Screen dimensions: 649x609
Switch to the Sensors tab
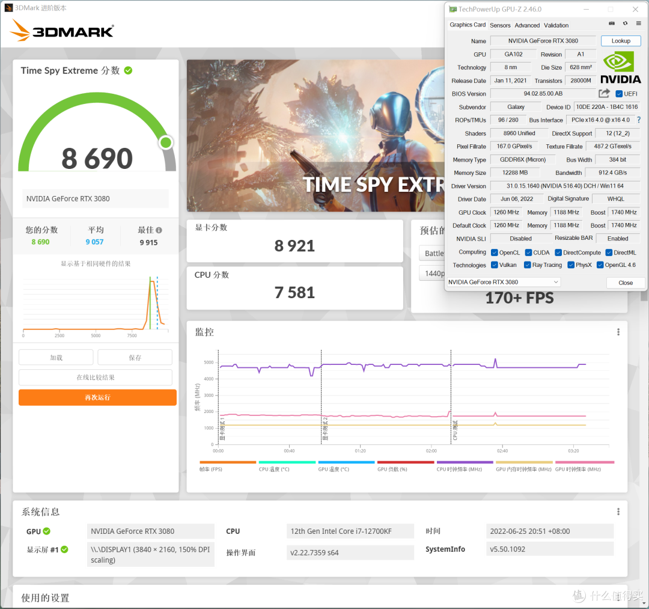coord(500,25)
